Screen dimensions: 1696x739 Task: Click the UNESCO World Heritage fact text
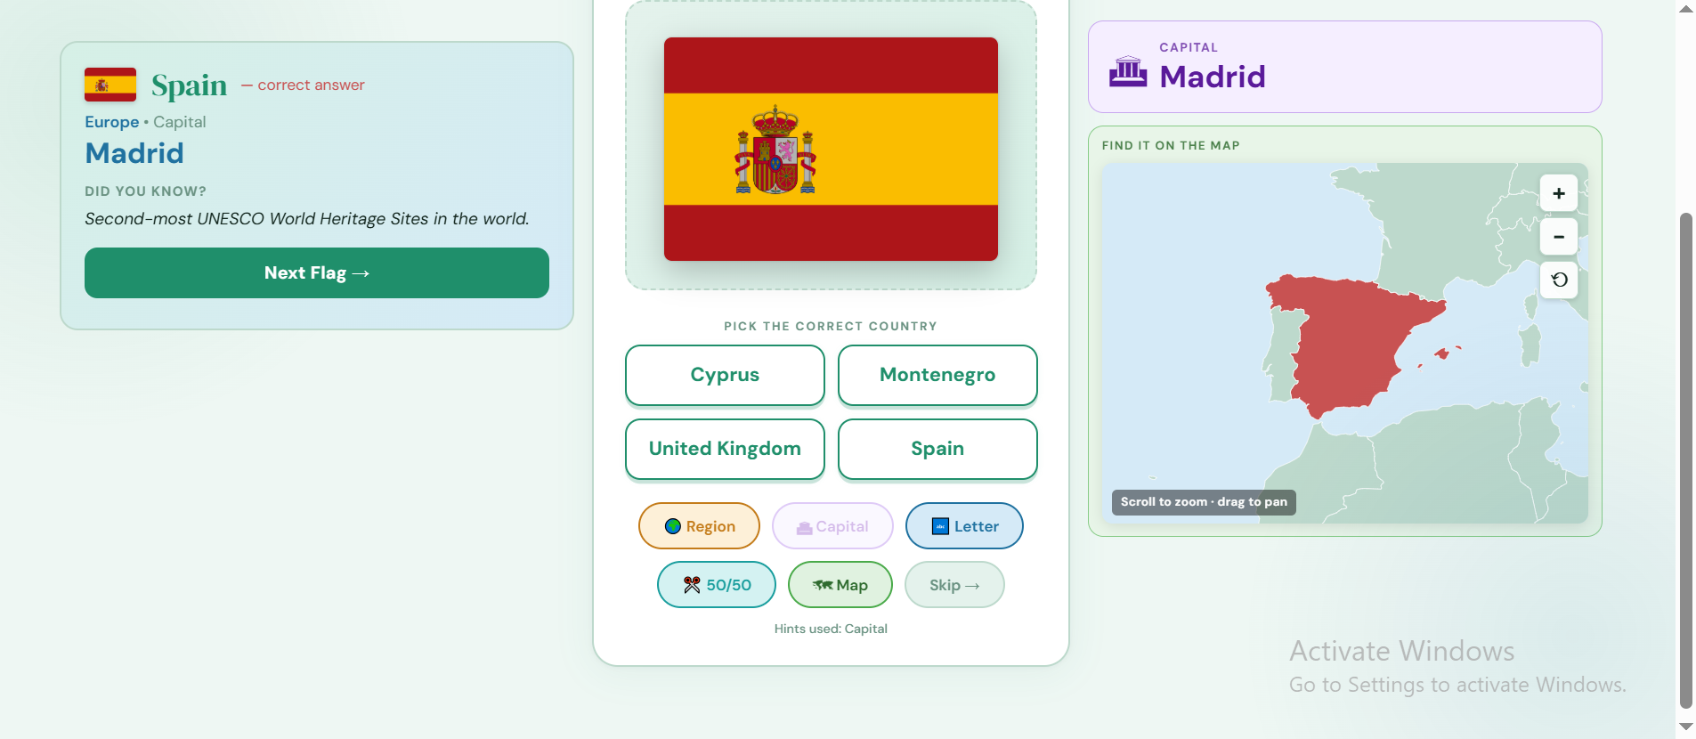tap(307, 219)
